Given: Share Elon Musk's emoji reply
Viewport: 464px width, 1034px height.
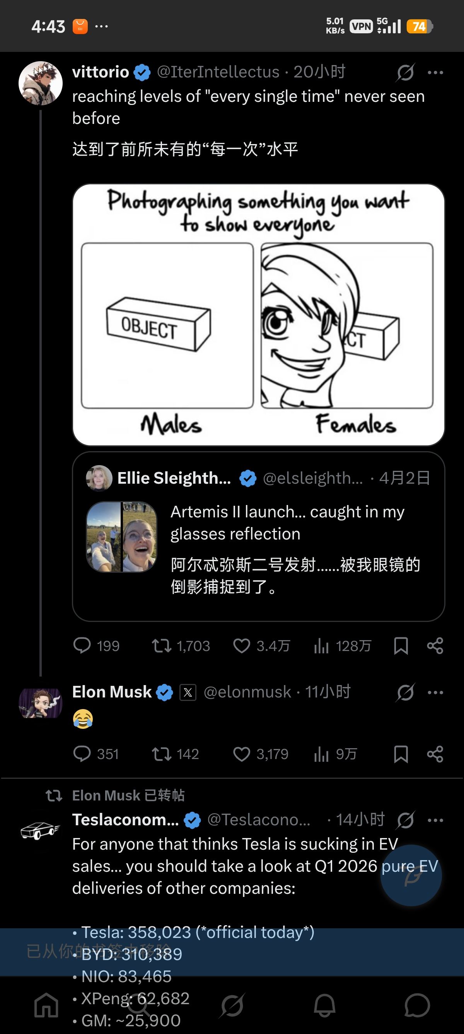Looking at the screenshot, I should coord(435,754).
